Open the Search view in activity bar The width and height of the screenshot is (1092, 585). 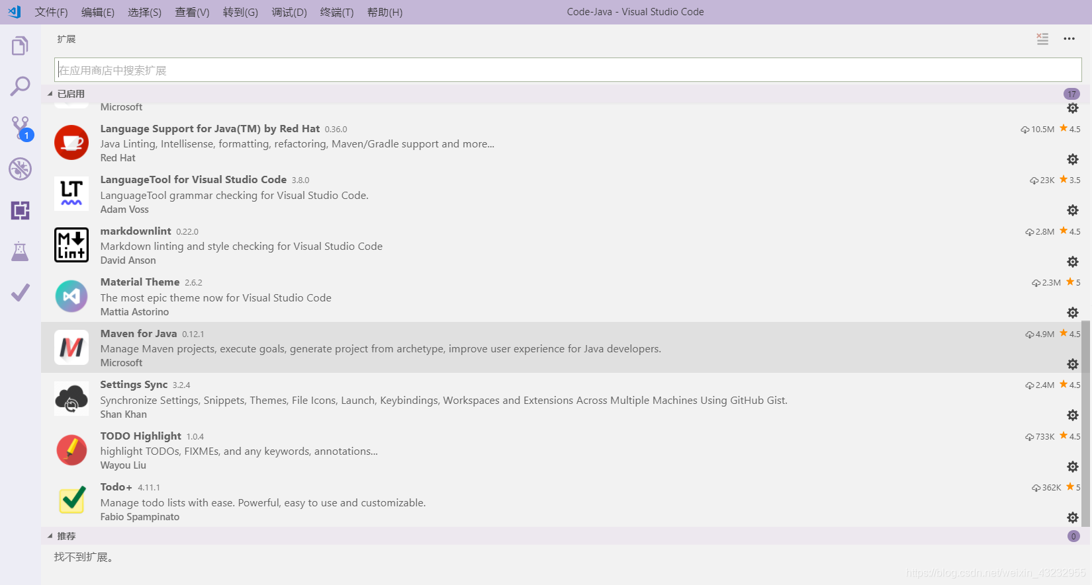click(x=20, y=86)
